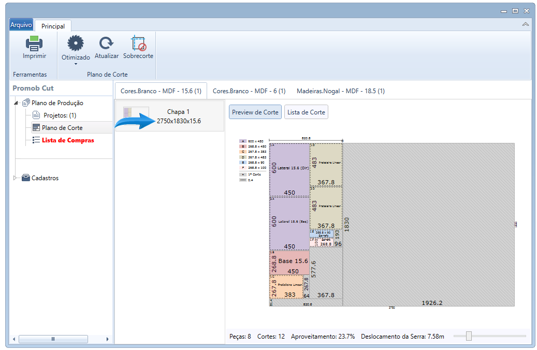The image size is (537, 350).
Task: Click the Plano de Produção node icon
Action: point(26,103)
